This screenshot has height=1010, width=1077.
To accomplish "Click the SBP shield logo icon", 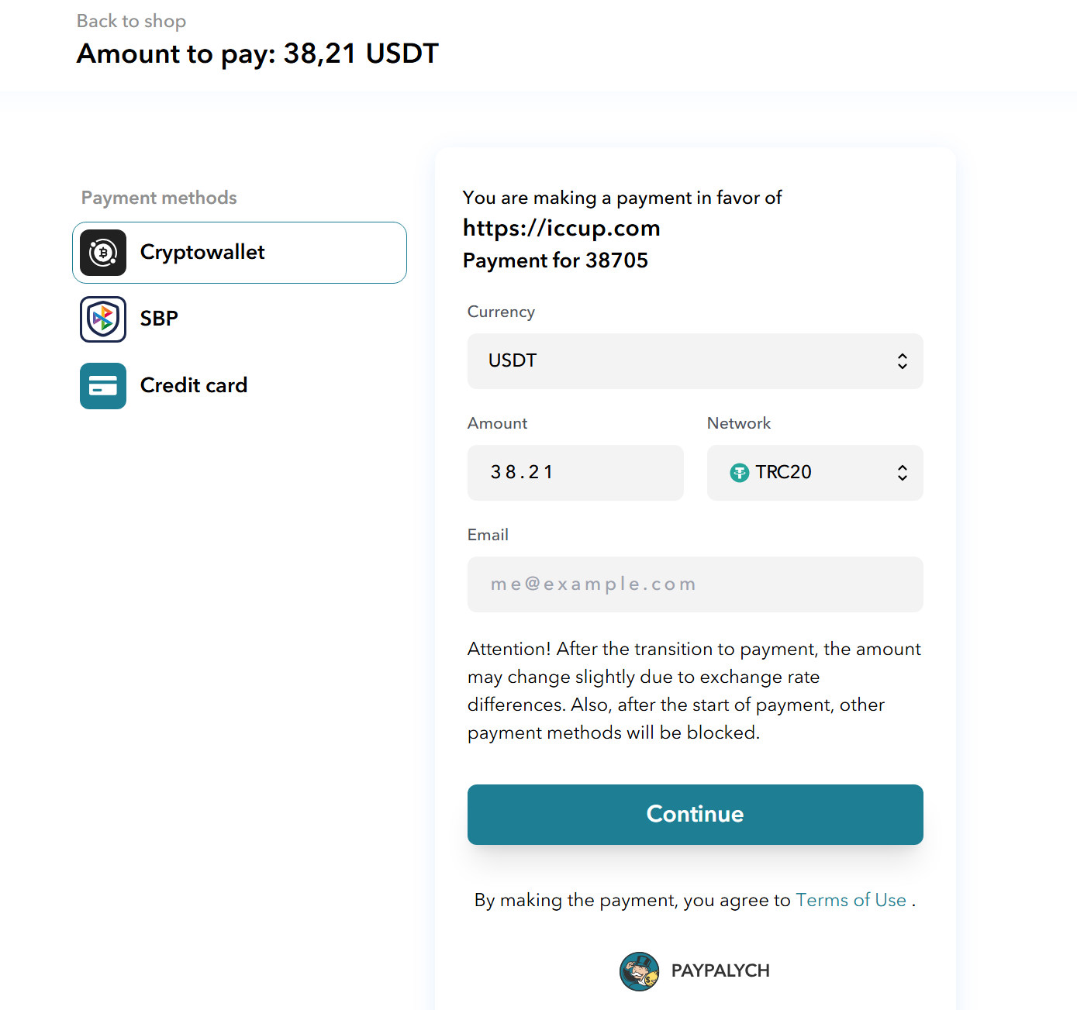I will point(103,319).
